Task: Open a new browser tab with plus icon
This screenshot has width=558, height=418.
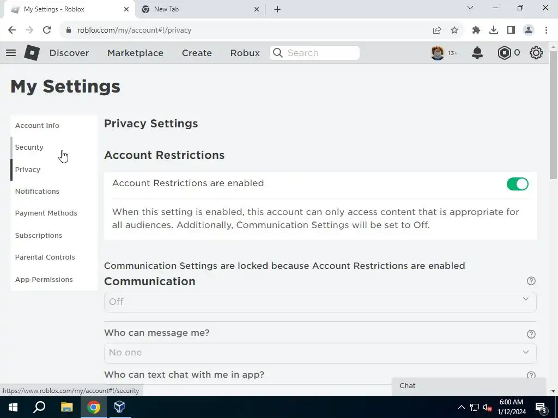Action: click(x=277, y=9)
